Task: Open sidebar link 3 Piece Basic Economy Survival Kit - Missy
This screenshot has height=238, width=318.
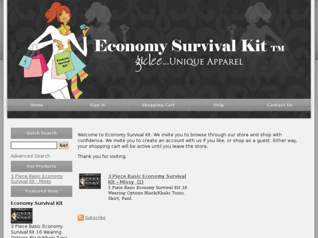Action: [x=37, y=179]
